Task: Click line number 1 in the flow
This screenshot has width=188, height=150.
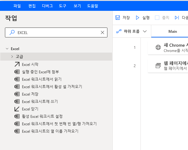Action: 135,48
